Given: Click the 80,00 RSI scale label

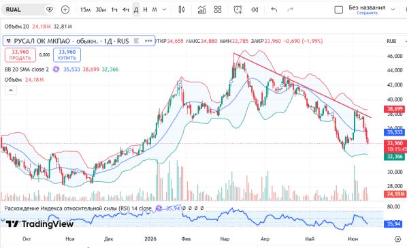Looking at the screenshot, I should 393,206.
